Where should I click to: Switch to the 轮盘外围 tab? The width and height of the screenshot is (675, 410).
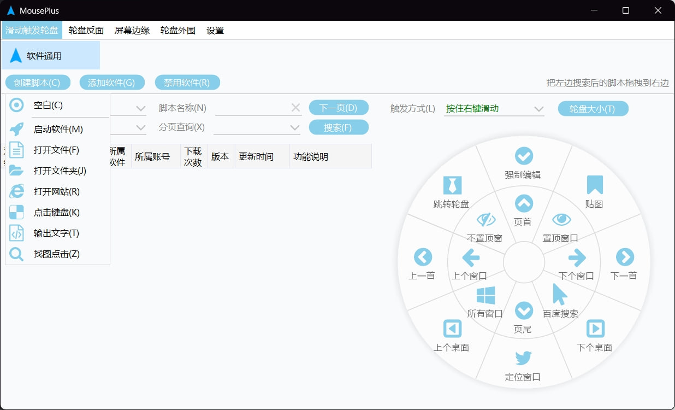[x=178, y=31]
